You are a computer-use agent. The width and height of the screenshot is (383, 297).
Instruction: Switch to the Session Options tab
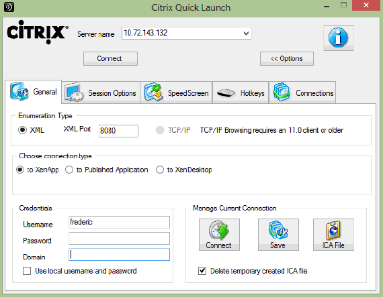tap(101, 93)
